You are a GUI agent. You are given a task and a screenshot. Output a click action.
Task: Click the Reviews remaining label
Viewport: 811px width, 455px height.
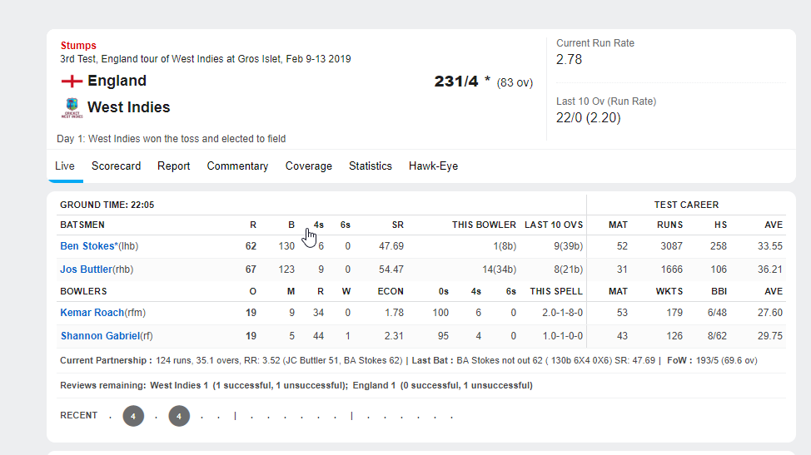tap(103, 385)
